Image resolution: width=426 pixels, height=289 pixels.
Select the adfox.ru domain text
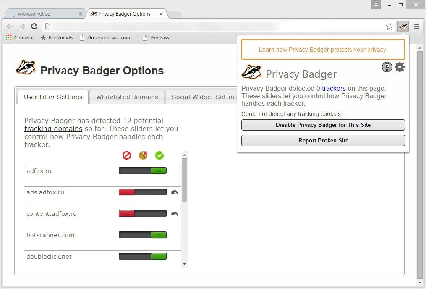(x=39, y=171)
